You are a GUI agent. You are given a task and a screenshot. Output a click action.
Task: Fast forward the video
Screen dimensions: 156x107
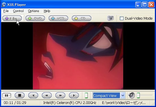pos(60,95)
